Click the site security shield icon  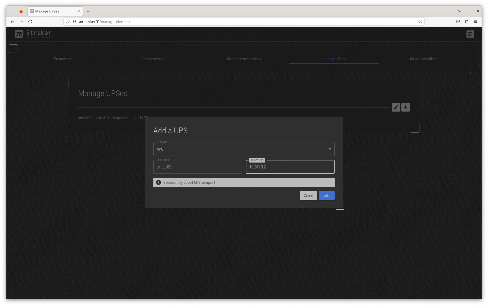pyautogui.click(x=68, y=22)
